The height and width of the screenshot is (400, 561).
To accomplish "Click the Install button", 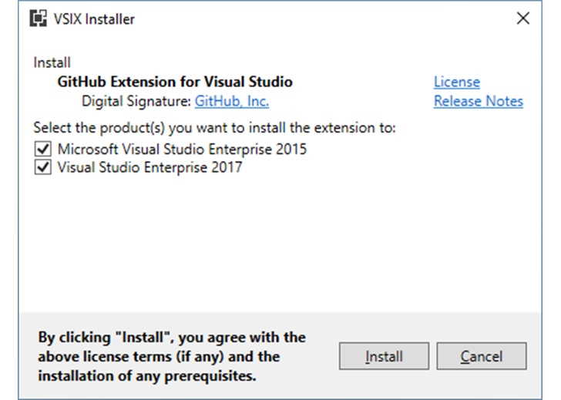I will [x=384, y=356].
